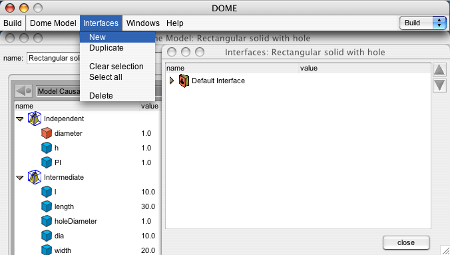Click the yellow minimize button of DOME window
The image size is (450, 255).
click(x=24, y=8)
